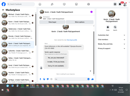Choose a GIF icon
This screenshot has width=130, height=96.
coord(51,79)
